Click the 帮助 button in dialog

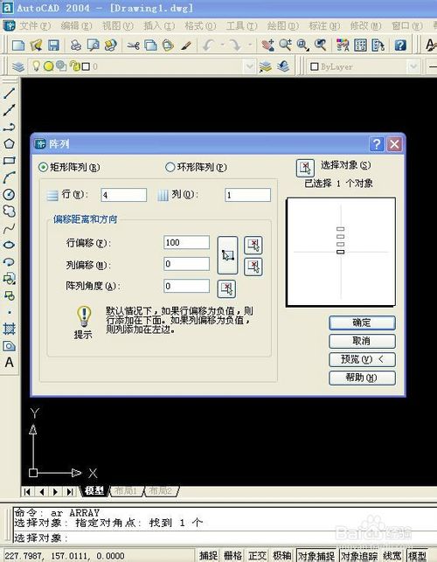pos(362,378)
